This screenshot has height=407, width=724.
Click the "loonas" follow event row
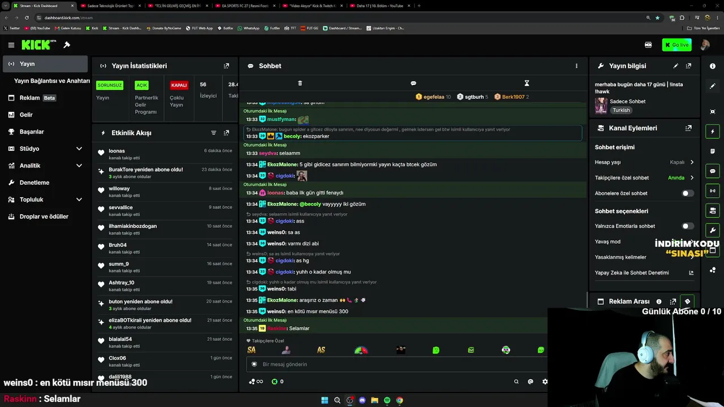166,154
